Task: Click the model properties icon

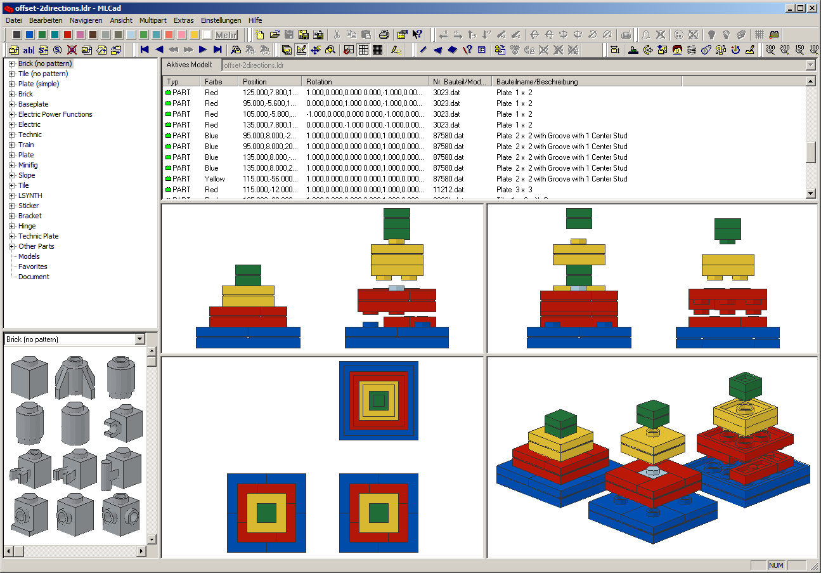Action: coord(403,34)
